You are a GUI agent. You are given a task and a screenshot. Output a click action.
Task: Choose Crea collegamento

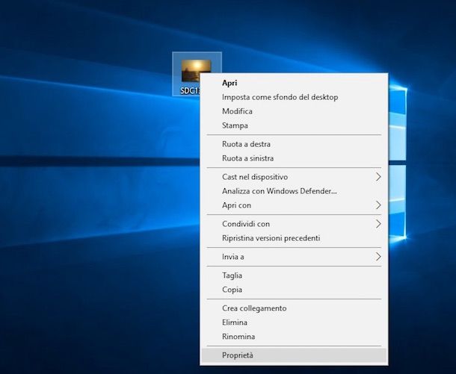click(x=254, y=308)
